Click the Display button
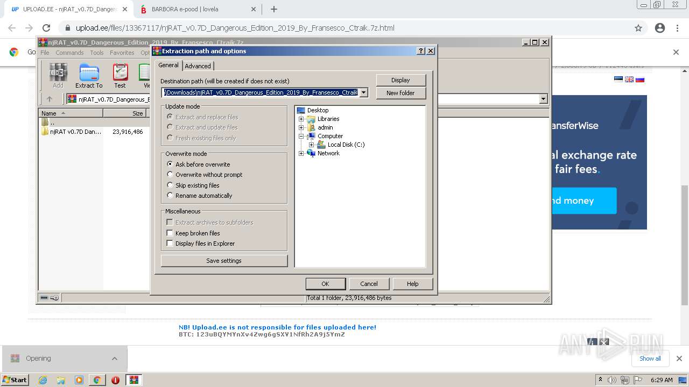The width and height of the screenshot is (689, 387). 400,80
